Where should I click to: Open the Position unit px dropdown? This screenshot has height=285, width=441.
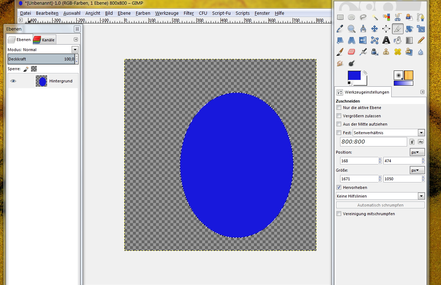pyautogui.click(x=418, y=152)
